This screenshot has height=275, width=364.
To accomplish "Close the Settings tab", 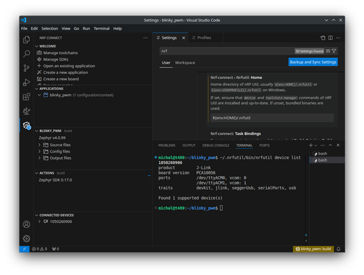I will (184, 38).
